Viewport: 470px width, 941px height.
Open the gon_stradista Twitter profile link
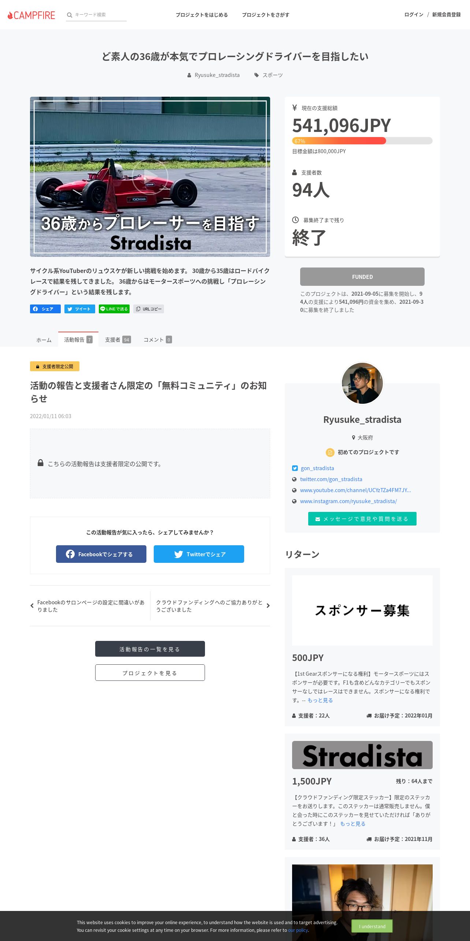317,468
